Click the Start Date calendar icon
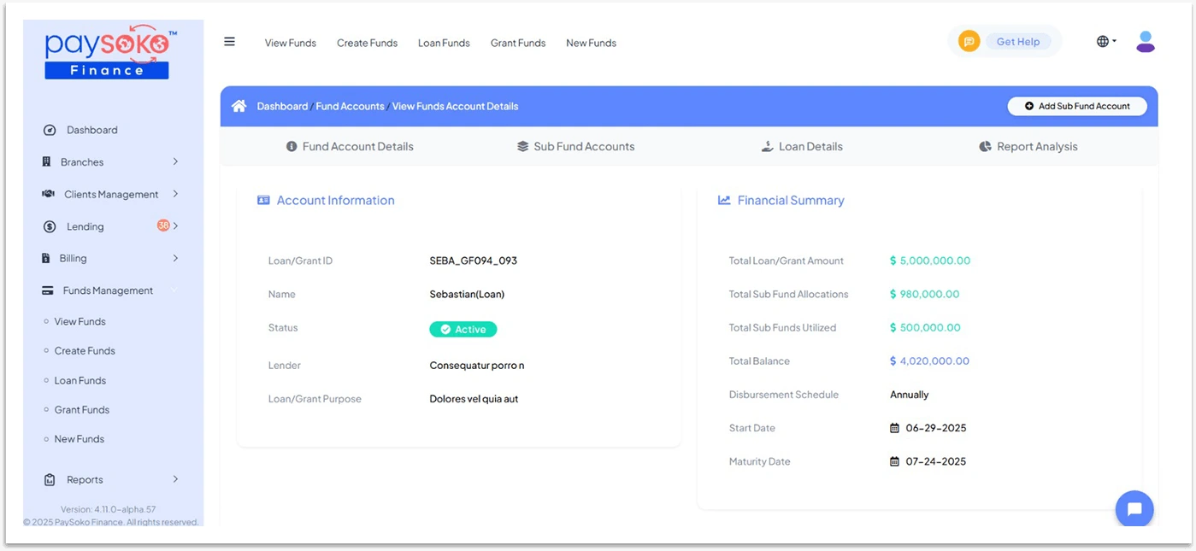 [x=895, y=428]
